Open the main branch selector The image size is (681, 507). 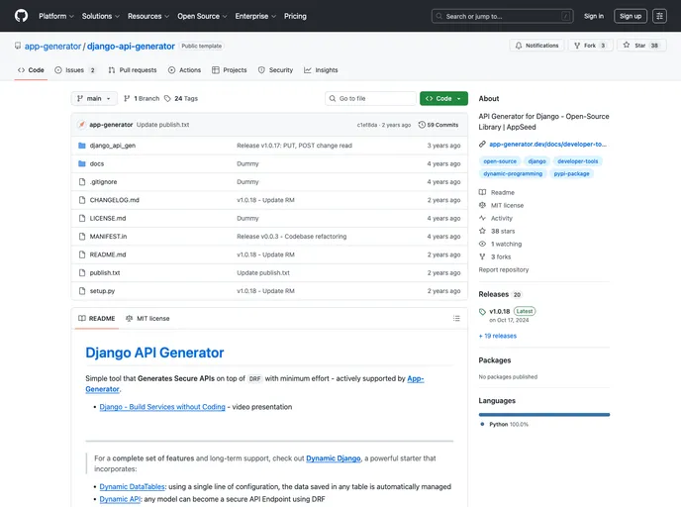coord(94,99)
